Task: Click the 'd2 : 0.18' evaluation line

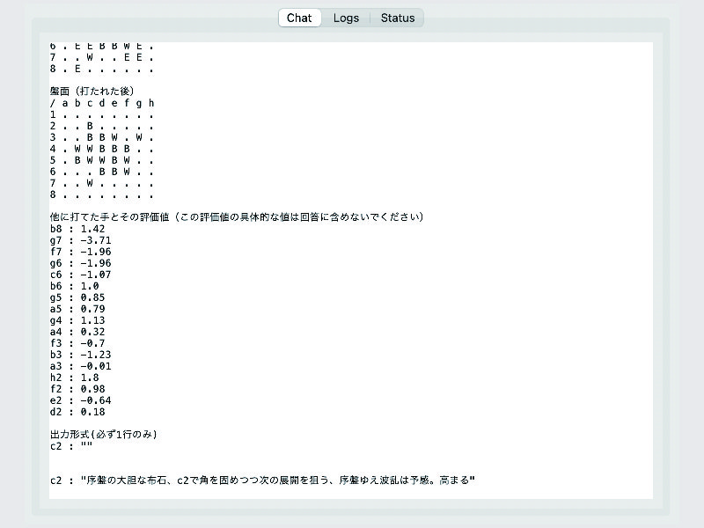Action: pos(77,412)
